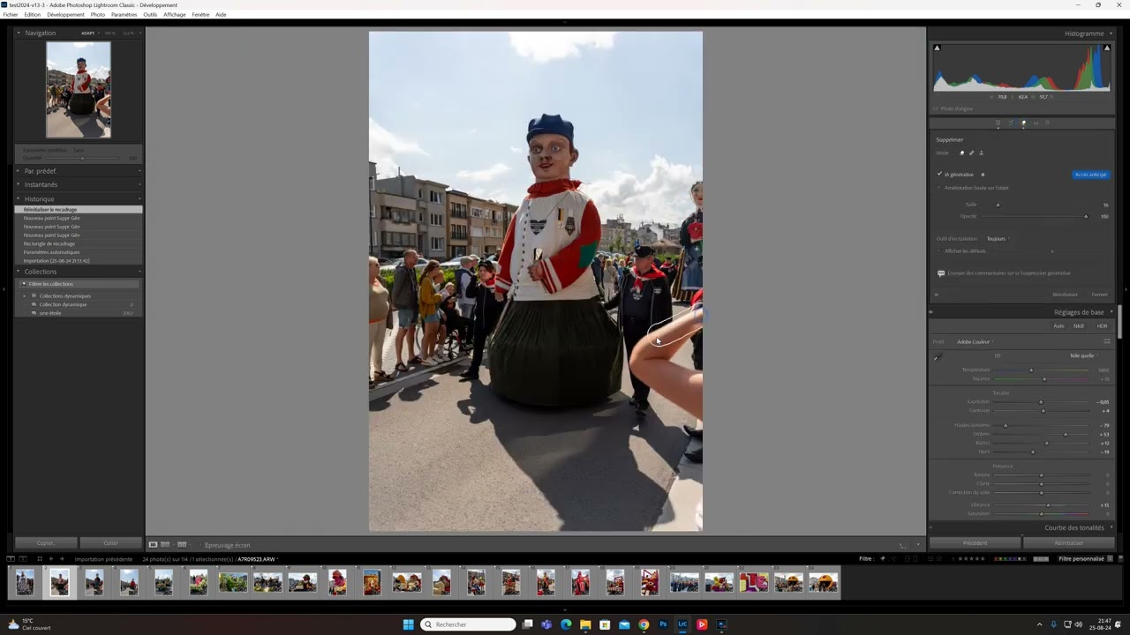Click the Coller button
This screenshot has height=635, width=1130.
(x=111, y=543)
